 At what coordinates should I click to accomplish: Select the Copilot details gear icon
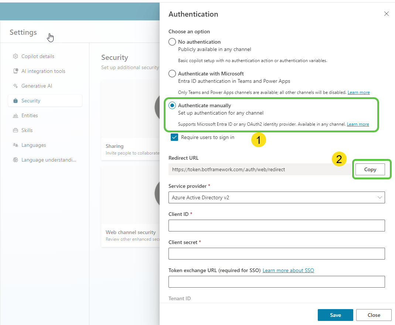pyautogui.click(x=15, y=56)
